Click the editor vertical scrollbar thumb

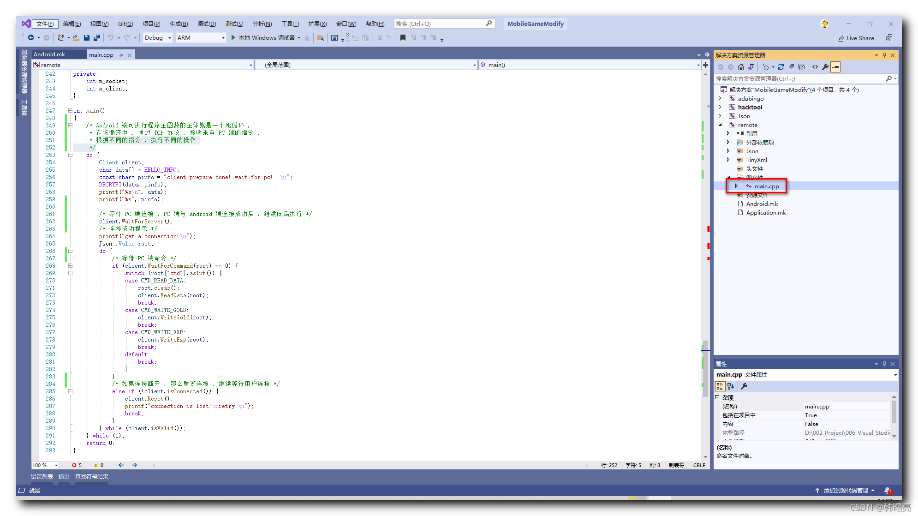pos(705,368)
